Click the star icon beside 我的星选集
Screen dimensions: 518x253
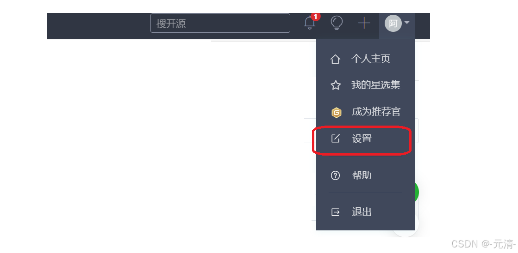click(336, 85)
